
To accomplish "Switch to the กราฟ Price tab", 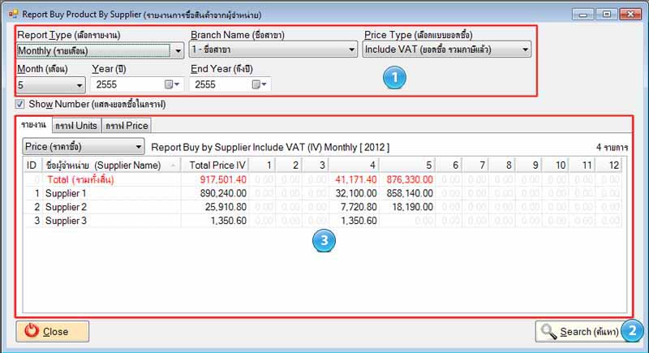I will 126,126.
